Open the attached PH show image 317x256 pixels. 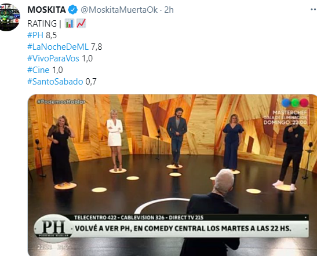click(172, 175)
